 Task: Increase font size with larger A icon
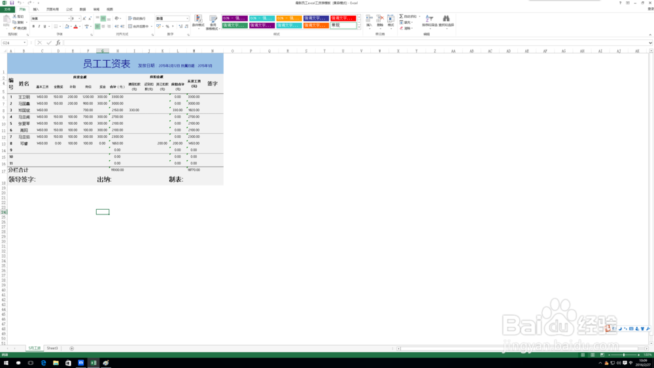(x=84, y=18)
